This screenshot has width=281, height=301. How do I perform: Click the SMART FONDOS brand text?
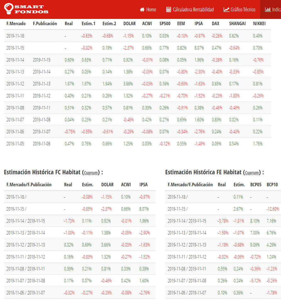pos(32,9)
